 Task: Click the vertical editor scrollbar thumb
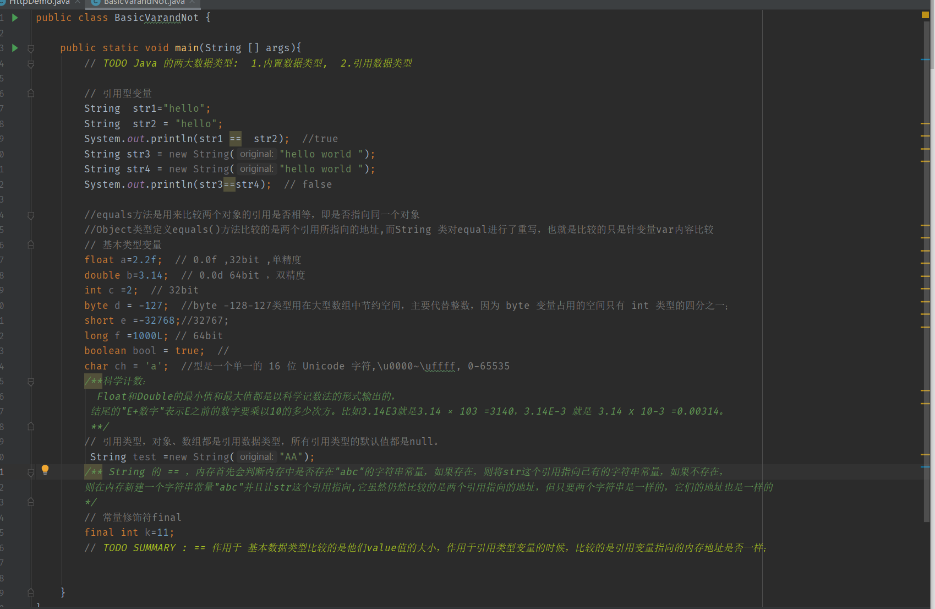click(926, 271)
